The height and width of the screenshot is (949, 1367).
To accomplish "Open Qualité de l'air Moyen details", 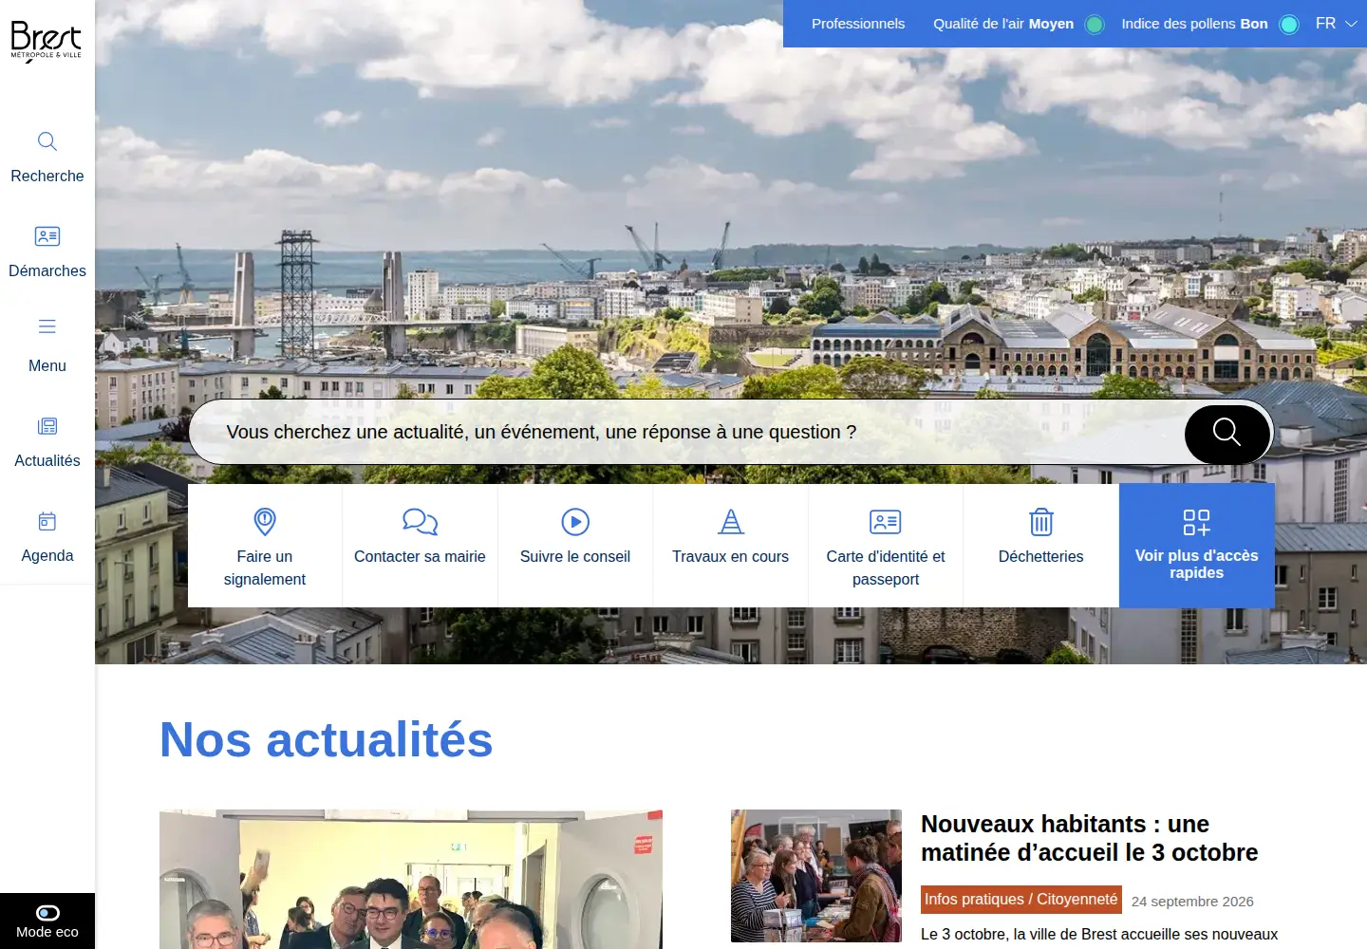I will coord(1003,24).
